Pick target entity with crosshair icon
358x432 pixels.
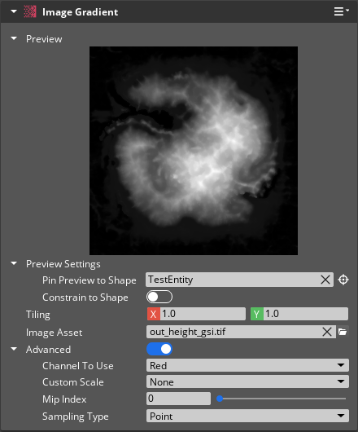343,280
